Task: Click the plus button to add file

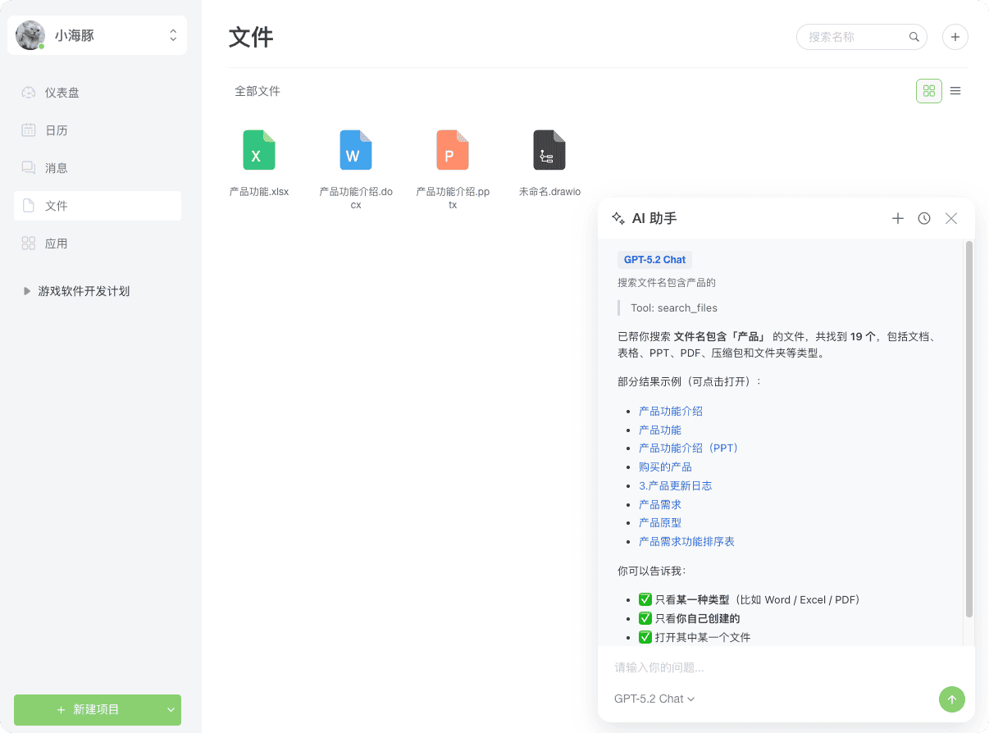Action: tap(955, 37)
